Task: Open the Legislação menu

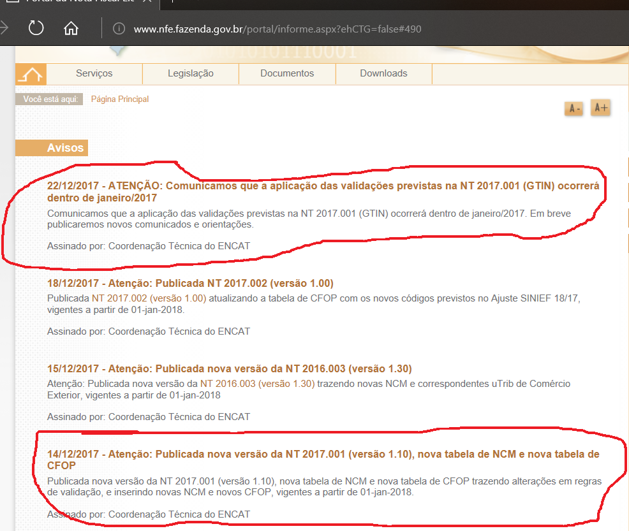Action: [191, 73]
